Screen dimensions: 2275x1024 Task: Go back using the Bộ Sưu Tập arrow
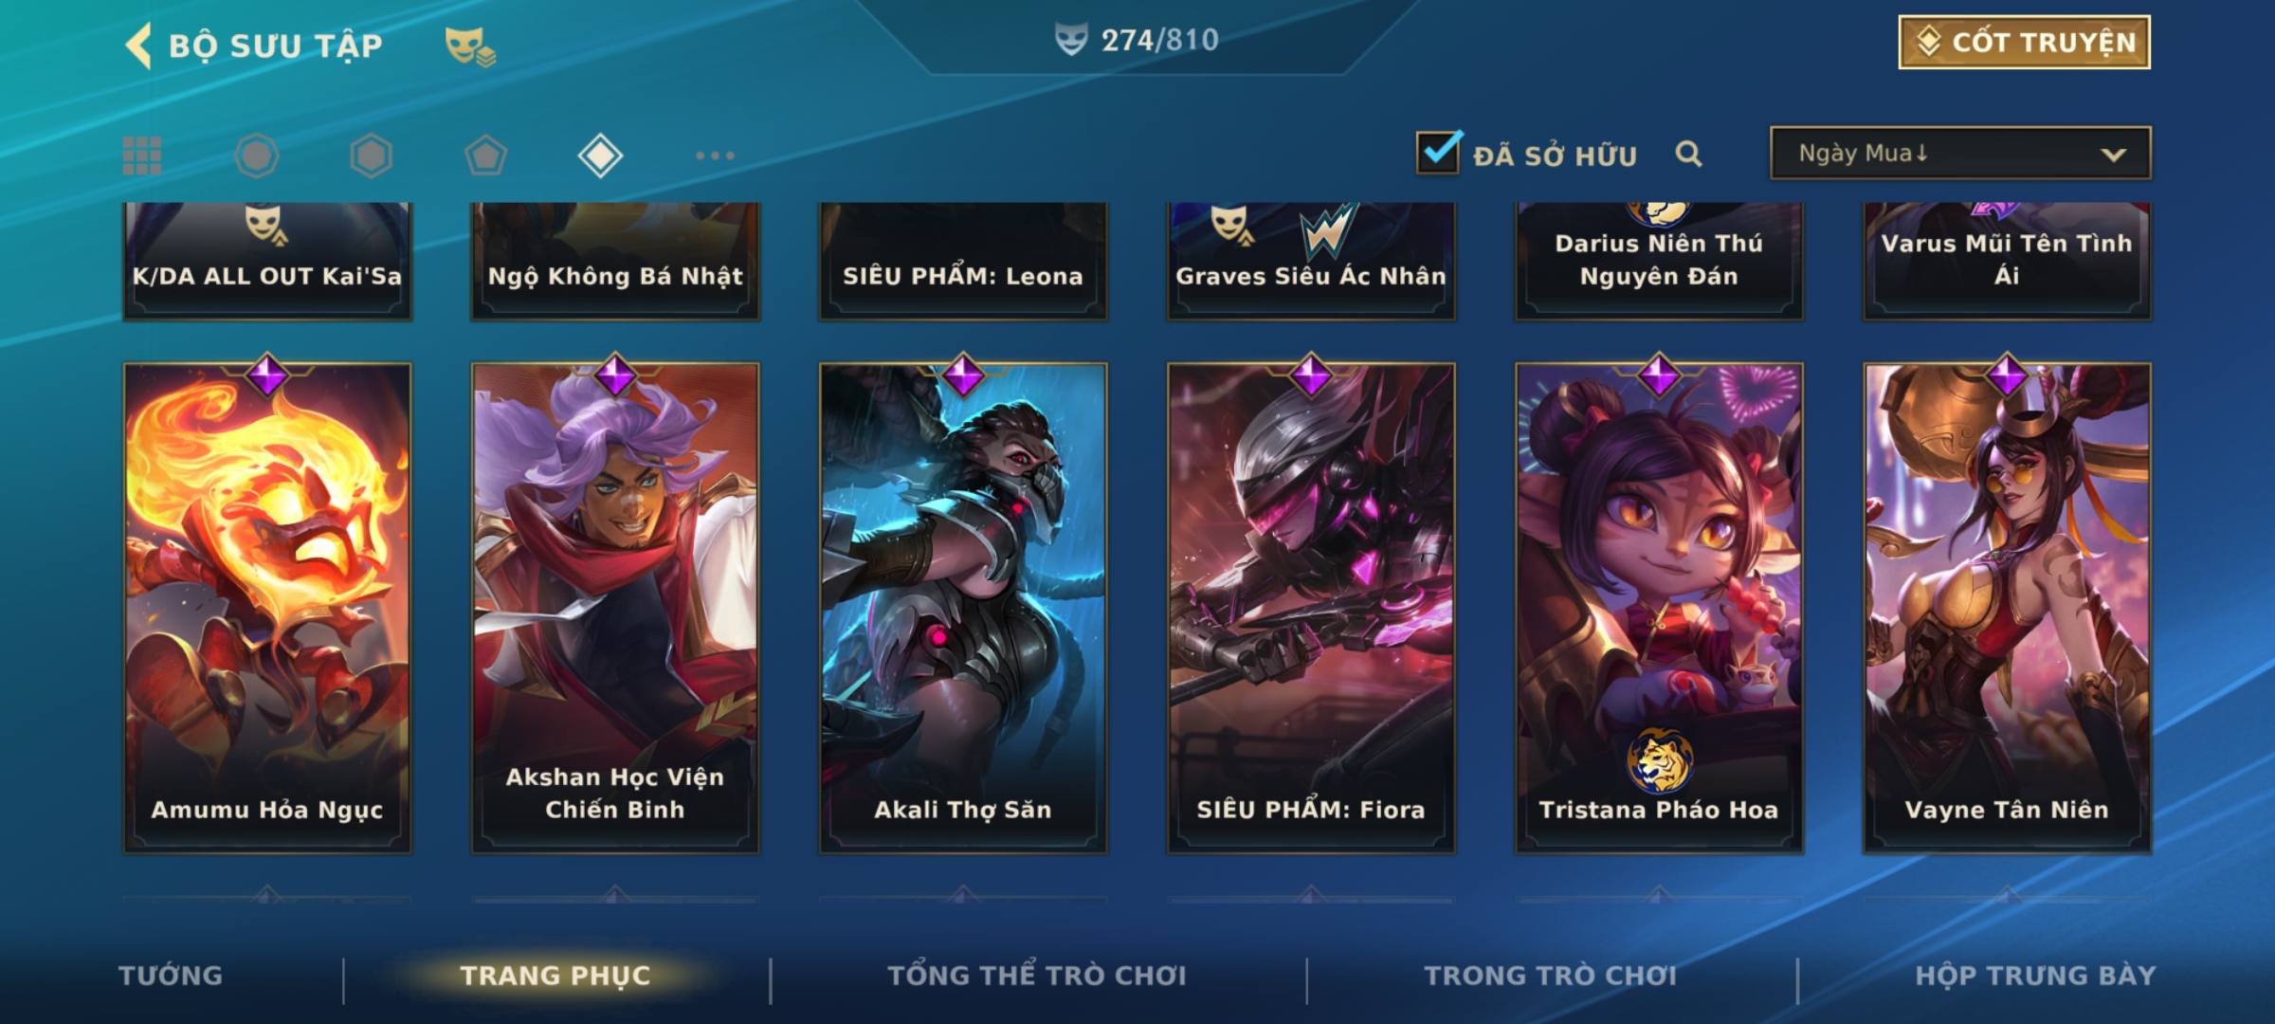(x=138, y=46)
